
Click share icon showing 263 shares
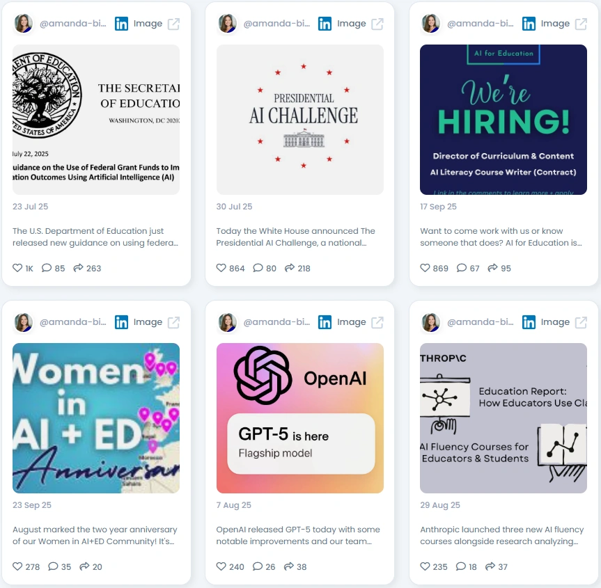[78, 268]
